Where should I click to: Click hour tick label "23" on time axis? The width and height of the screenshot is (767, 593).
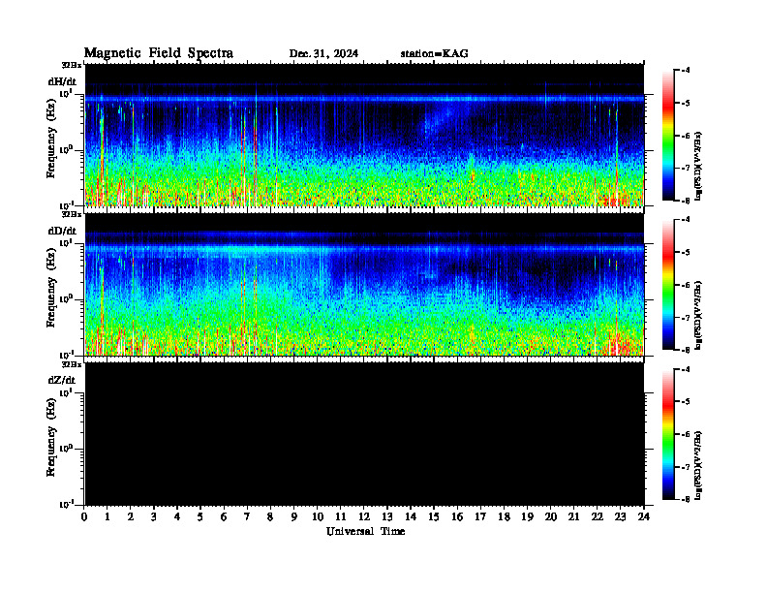pyautogui.click(x=620, y=516)
